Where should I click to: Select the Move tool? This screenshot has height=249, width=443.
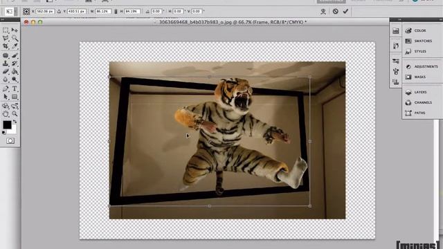tap(15, 30)
